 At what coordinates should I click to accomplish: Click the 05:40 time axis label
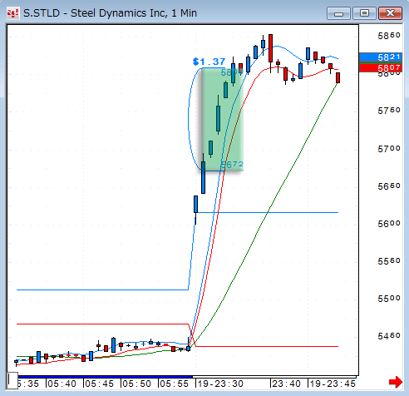62,384
